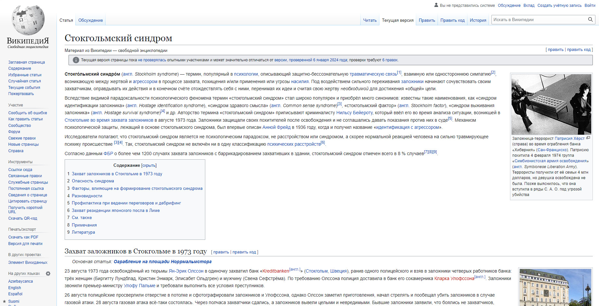Enlarge Patricia Hearst image via expand icon
This screenshot has height=306, width=599.
[x=588, y=138]
